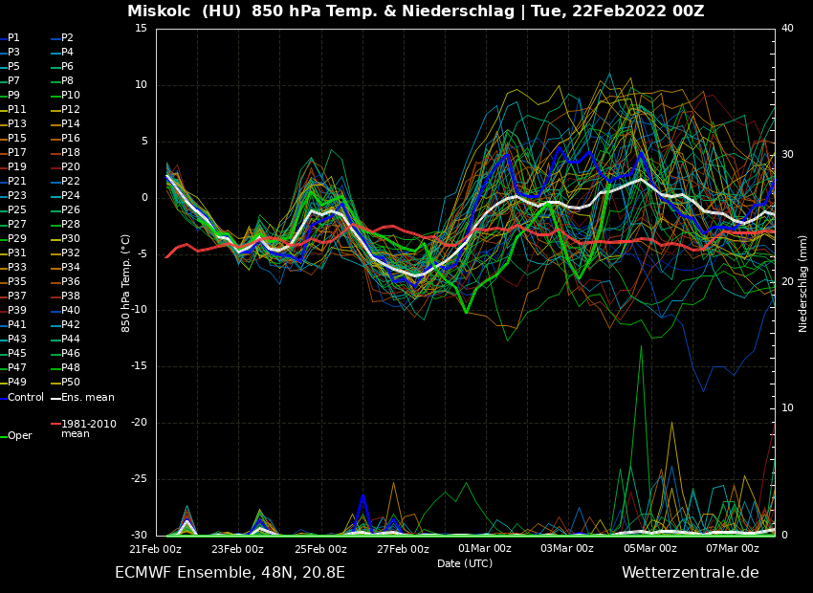Click the Niederschlag (mm) axis label

tap(803, 283)
